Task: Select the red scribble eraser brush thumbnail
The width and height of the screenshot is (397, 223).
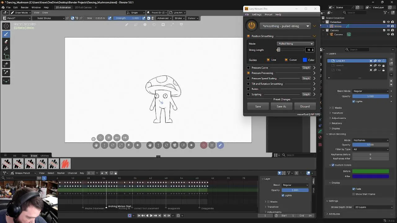Action: click(65, 164)
